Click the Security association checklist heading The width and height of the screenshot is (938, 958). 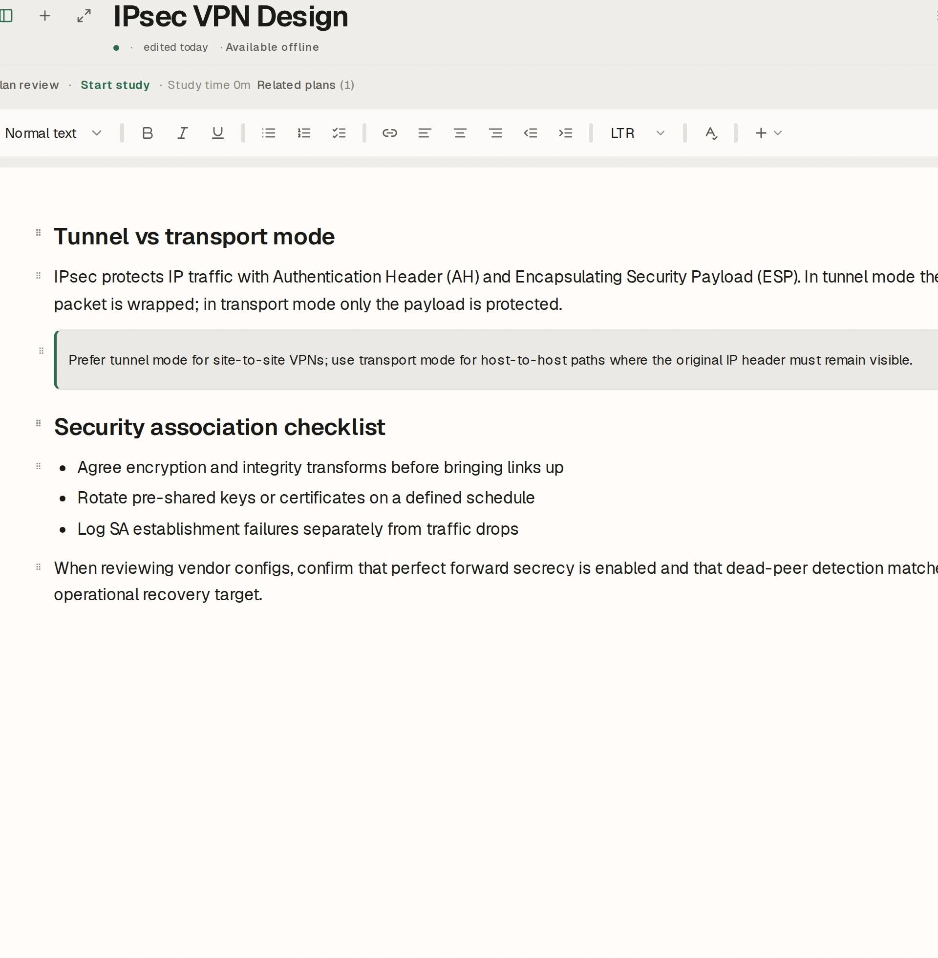pos(219,427)
